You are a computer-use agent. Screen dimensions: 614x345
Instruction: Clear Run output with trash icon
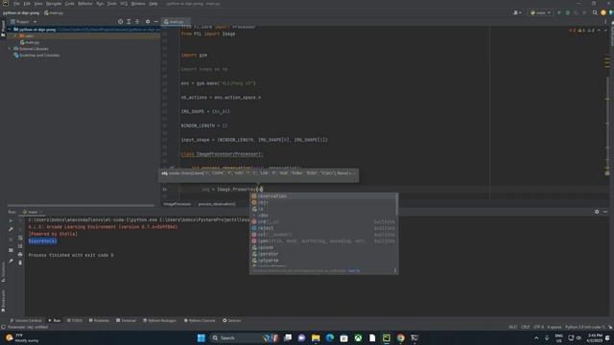point(20,263)
